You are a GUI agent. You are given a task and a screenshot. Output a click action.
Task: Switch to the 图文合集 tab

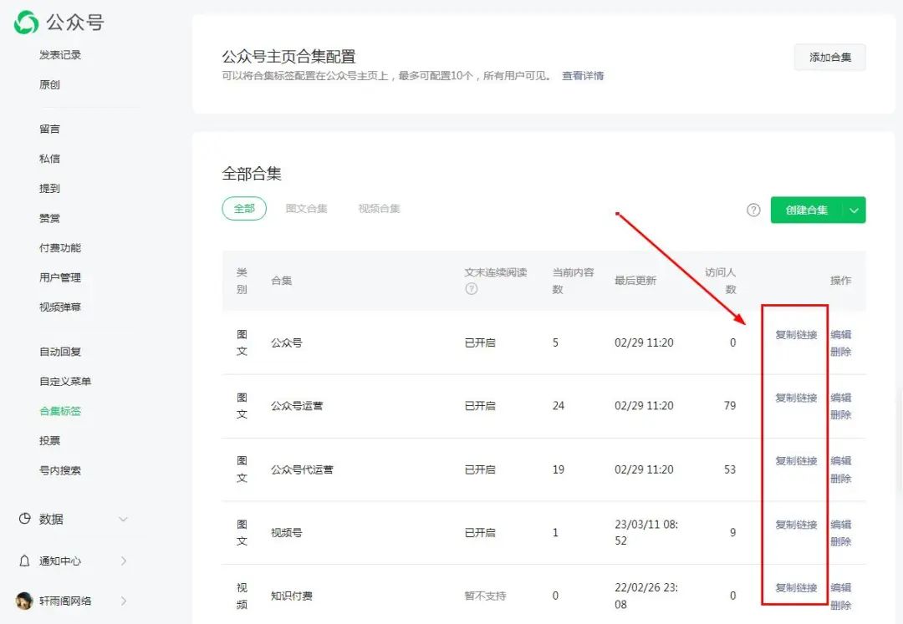[x=307, y=208]
